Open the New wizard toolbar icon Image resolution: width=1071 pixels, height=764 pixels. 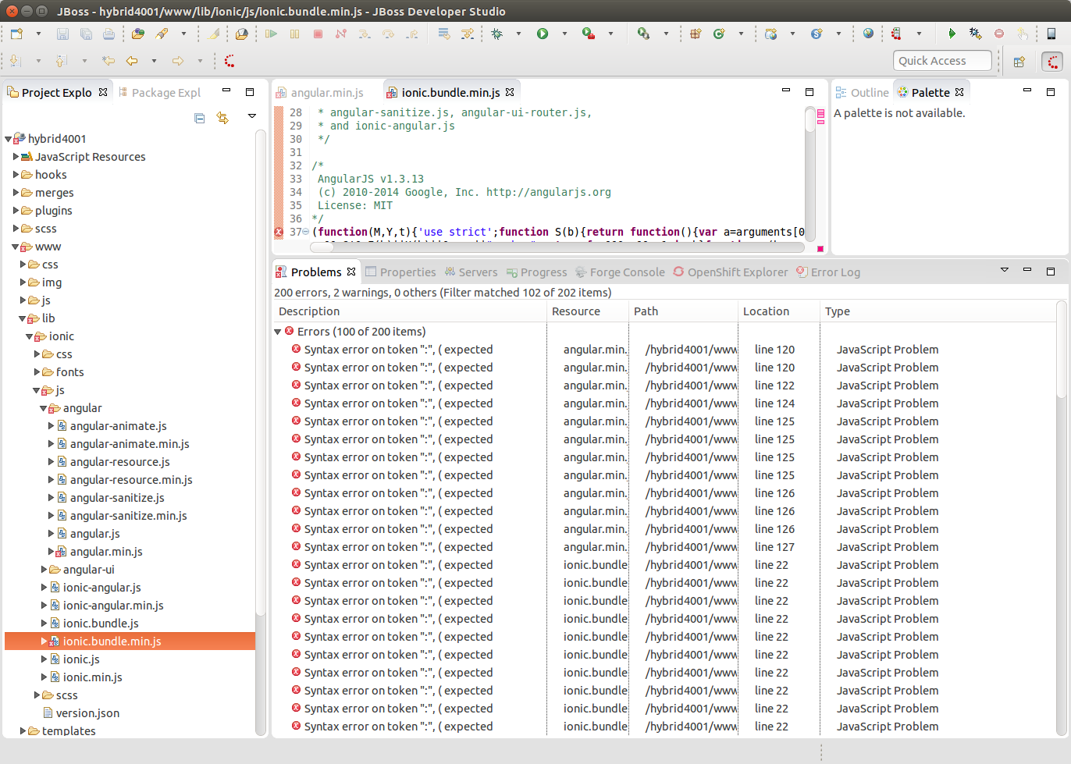click(16, 34)
